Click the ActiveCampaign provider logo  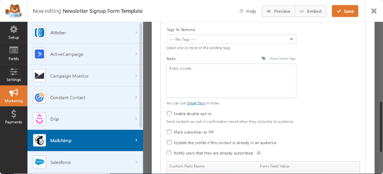click(39, 54)
